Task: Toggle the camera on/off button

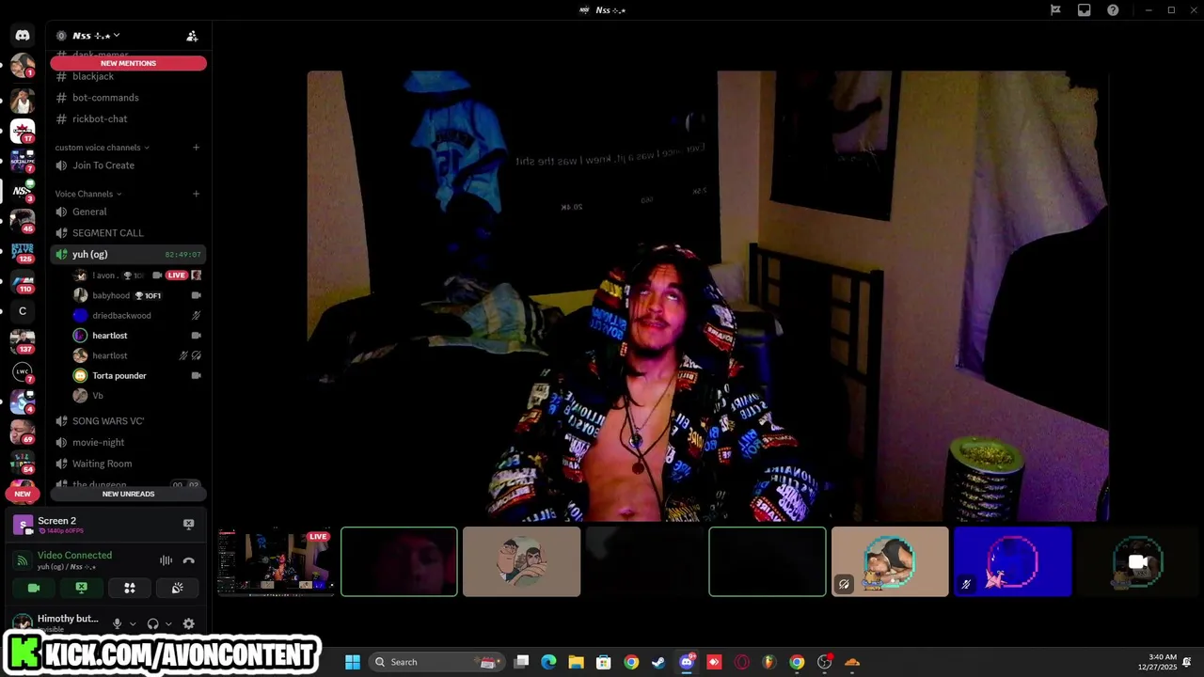Action: tap(34, 588)
